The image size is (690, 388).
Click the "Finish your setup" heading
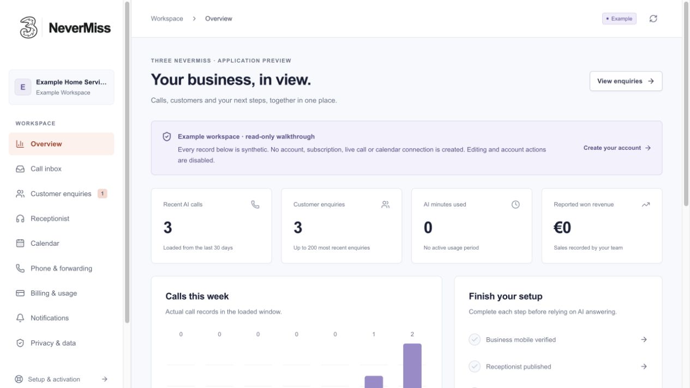click(x=506, y=296)
